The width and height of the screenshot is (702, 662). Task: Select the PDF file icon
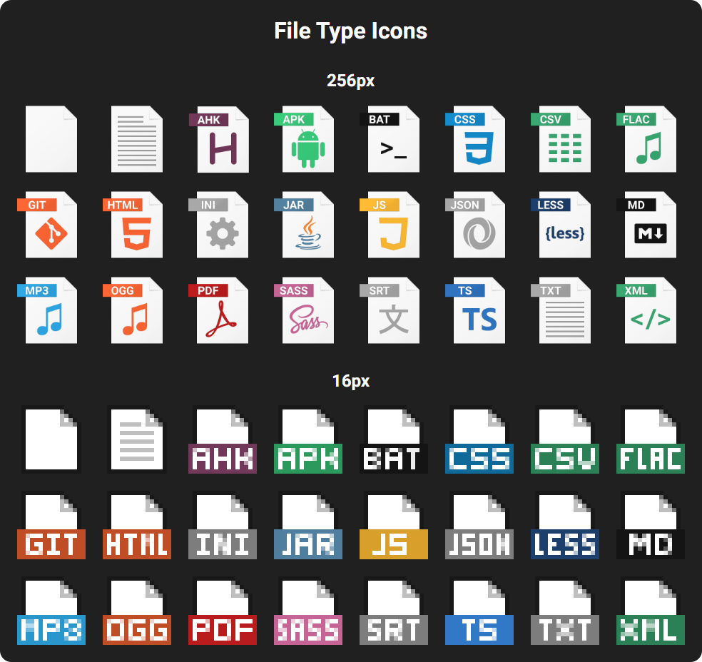[x=222, y=310]
